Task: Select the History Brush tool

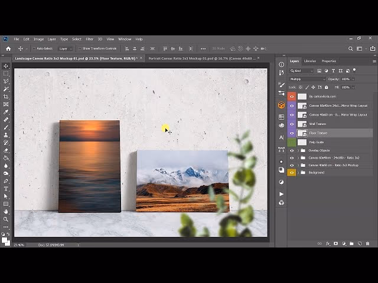Action: click(x=6, y=143)
